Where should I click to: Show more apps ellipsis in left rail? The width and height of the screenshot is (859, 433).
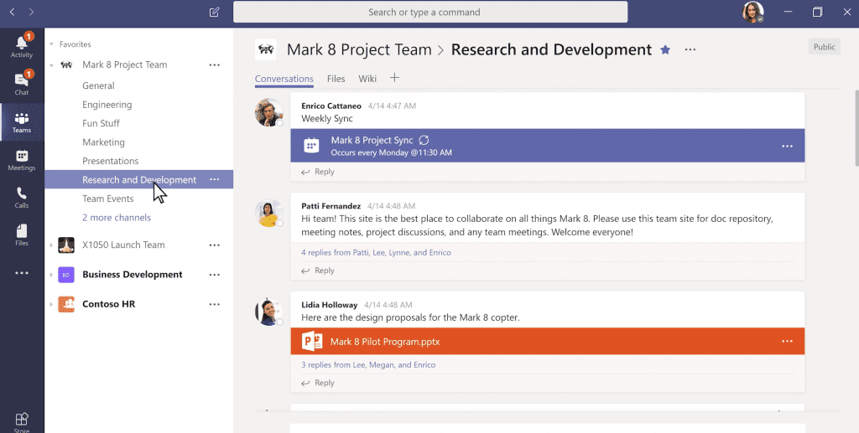(22, 273)
